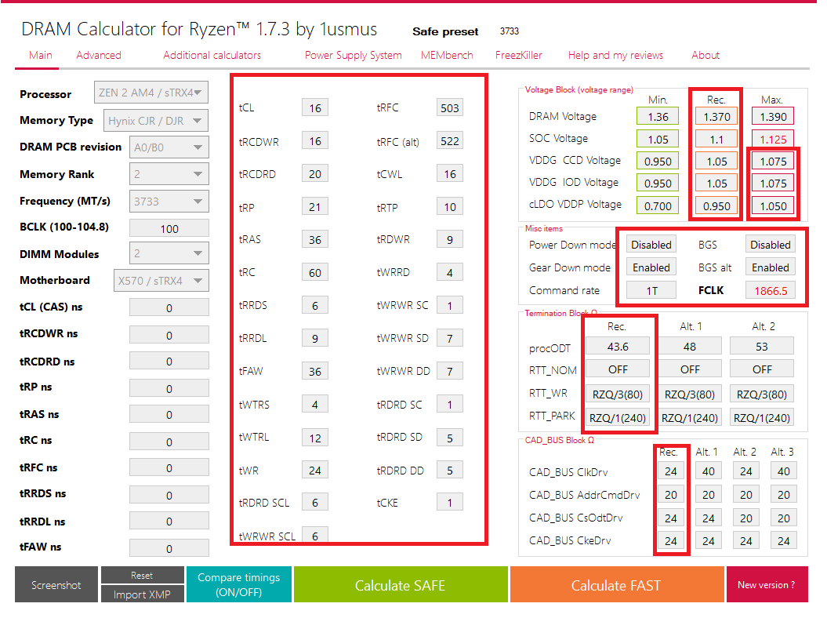This screenshot has width=827, height=618.
Task: Click the Power Down mode Disabled value
Action: click(x=651, y=245)
